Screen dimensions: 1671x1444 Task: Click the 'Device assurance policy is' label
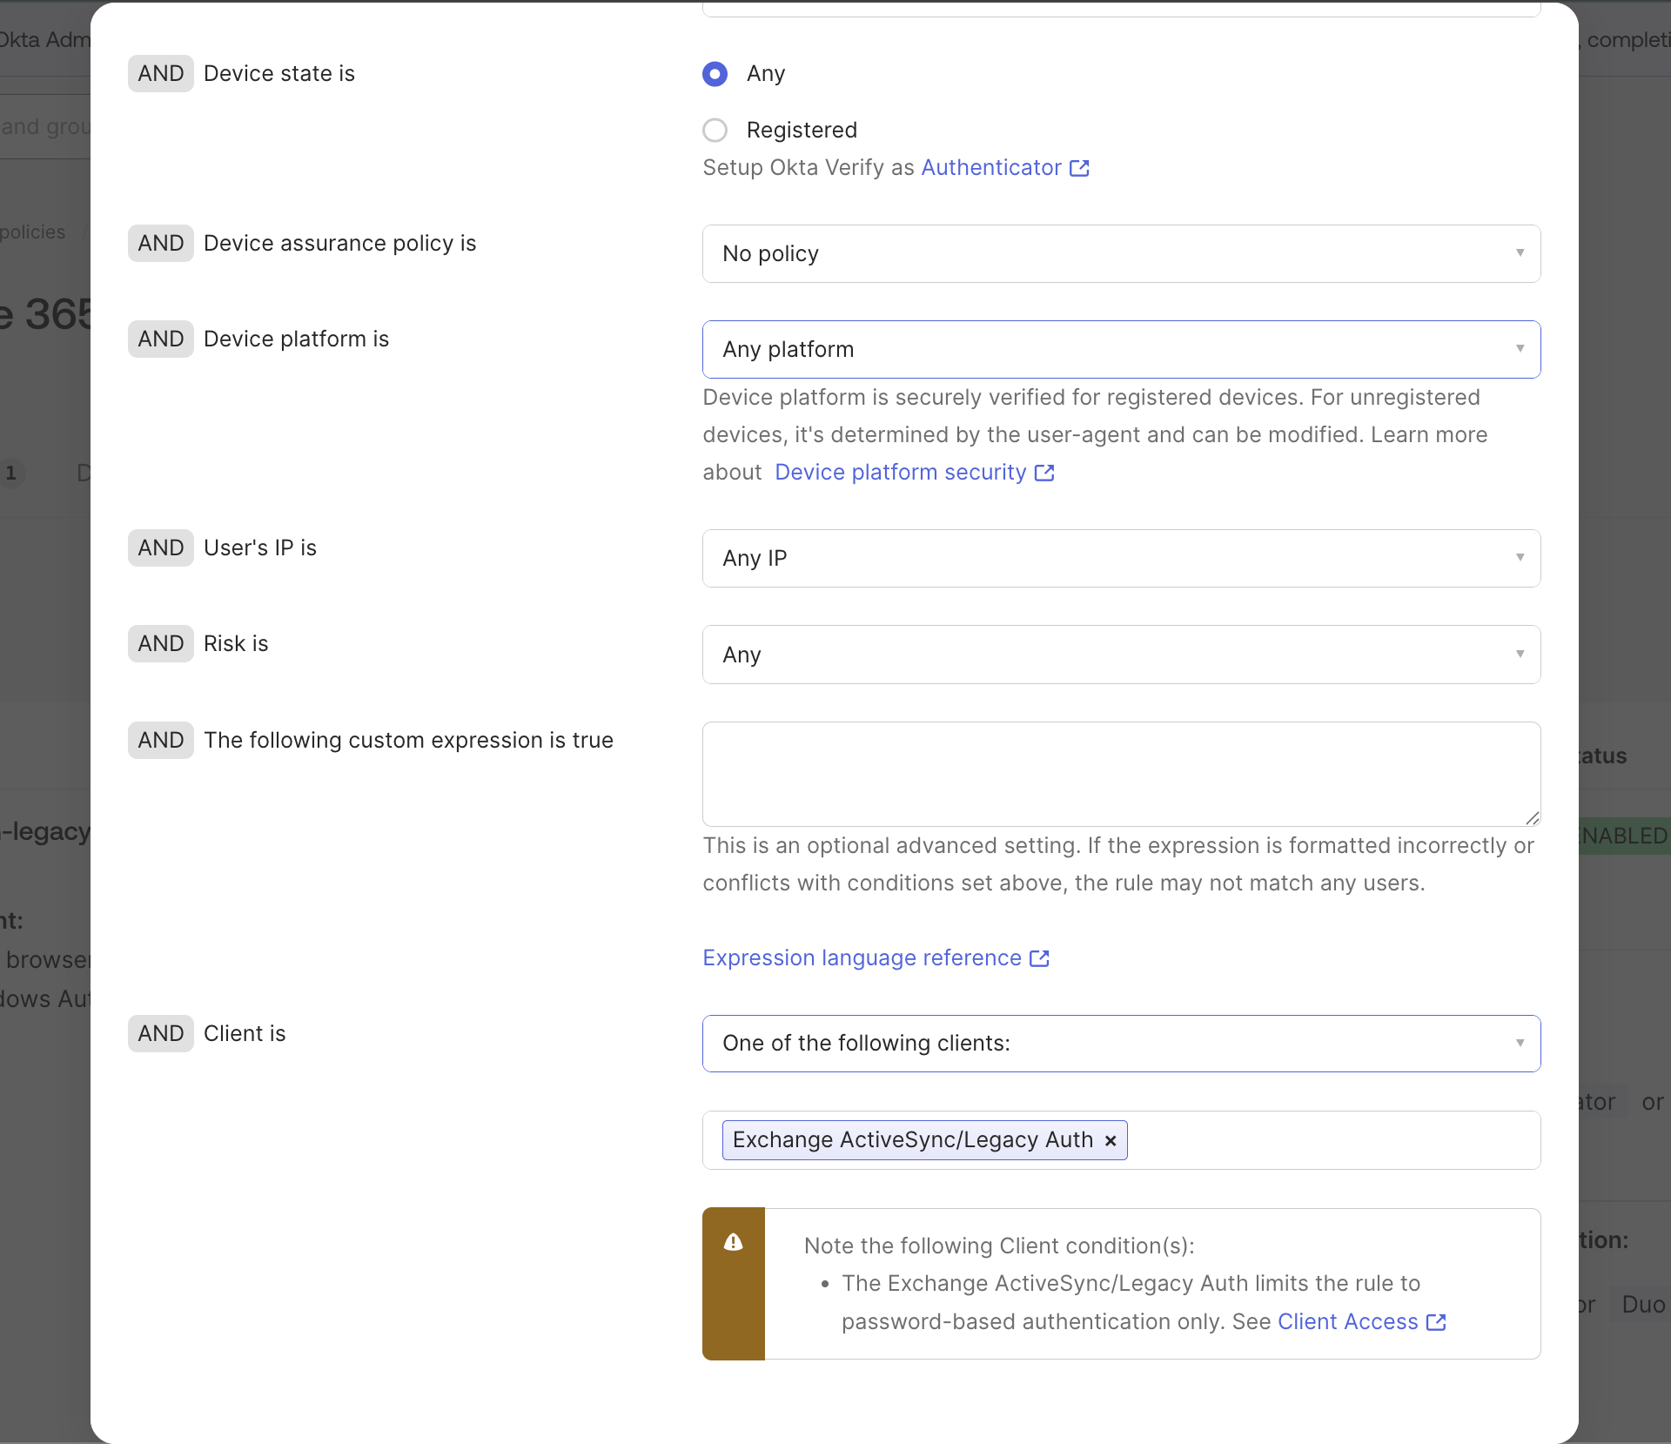(340, 243)
